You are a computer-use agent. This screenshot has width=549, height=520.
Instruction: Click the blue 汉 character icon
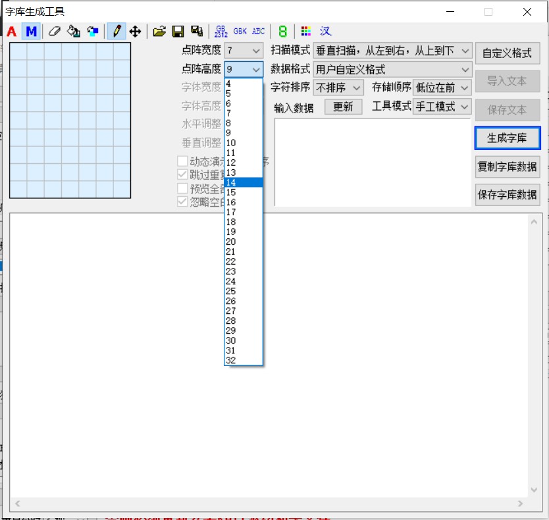(325, 32)
